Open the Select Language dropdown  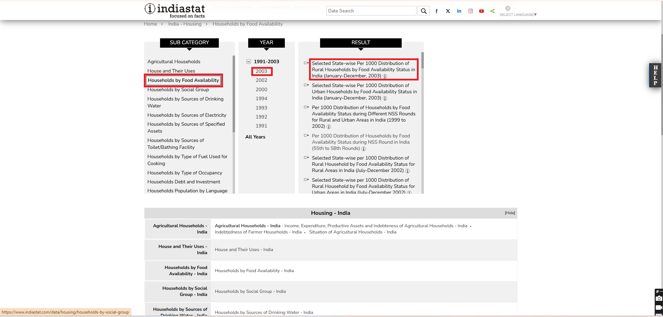pyautogui.click(x=517, y=15)
